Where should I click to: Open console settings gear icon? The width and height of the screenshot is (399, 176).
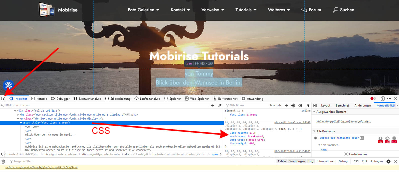click(388, 161)
